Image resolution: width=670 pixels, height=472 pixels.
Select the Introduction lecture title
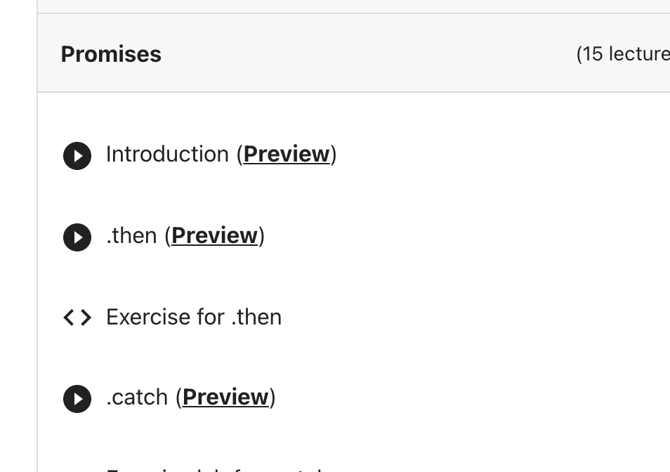(167, 155)
